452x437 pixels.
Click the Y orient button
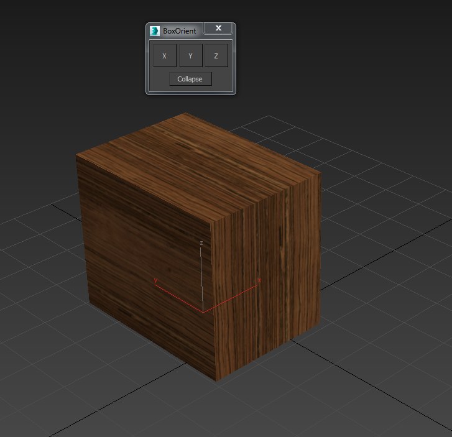tap(190, 55)
